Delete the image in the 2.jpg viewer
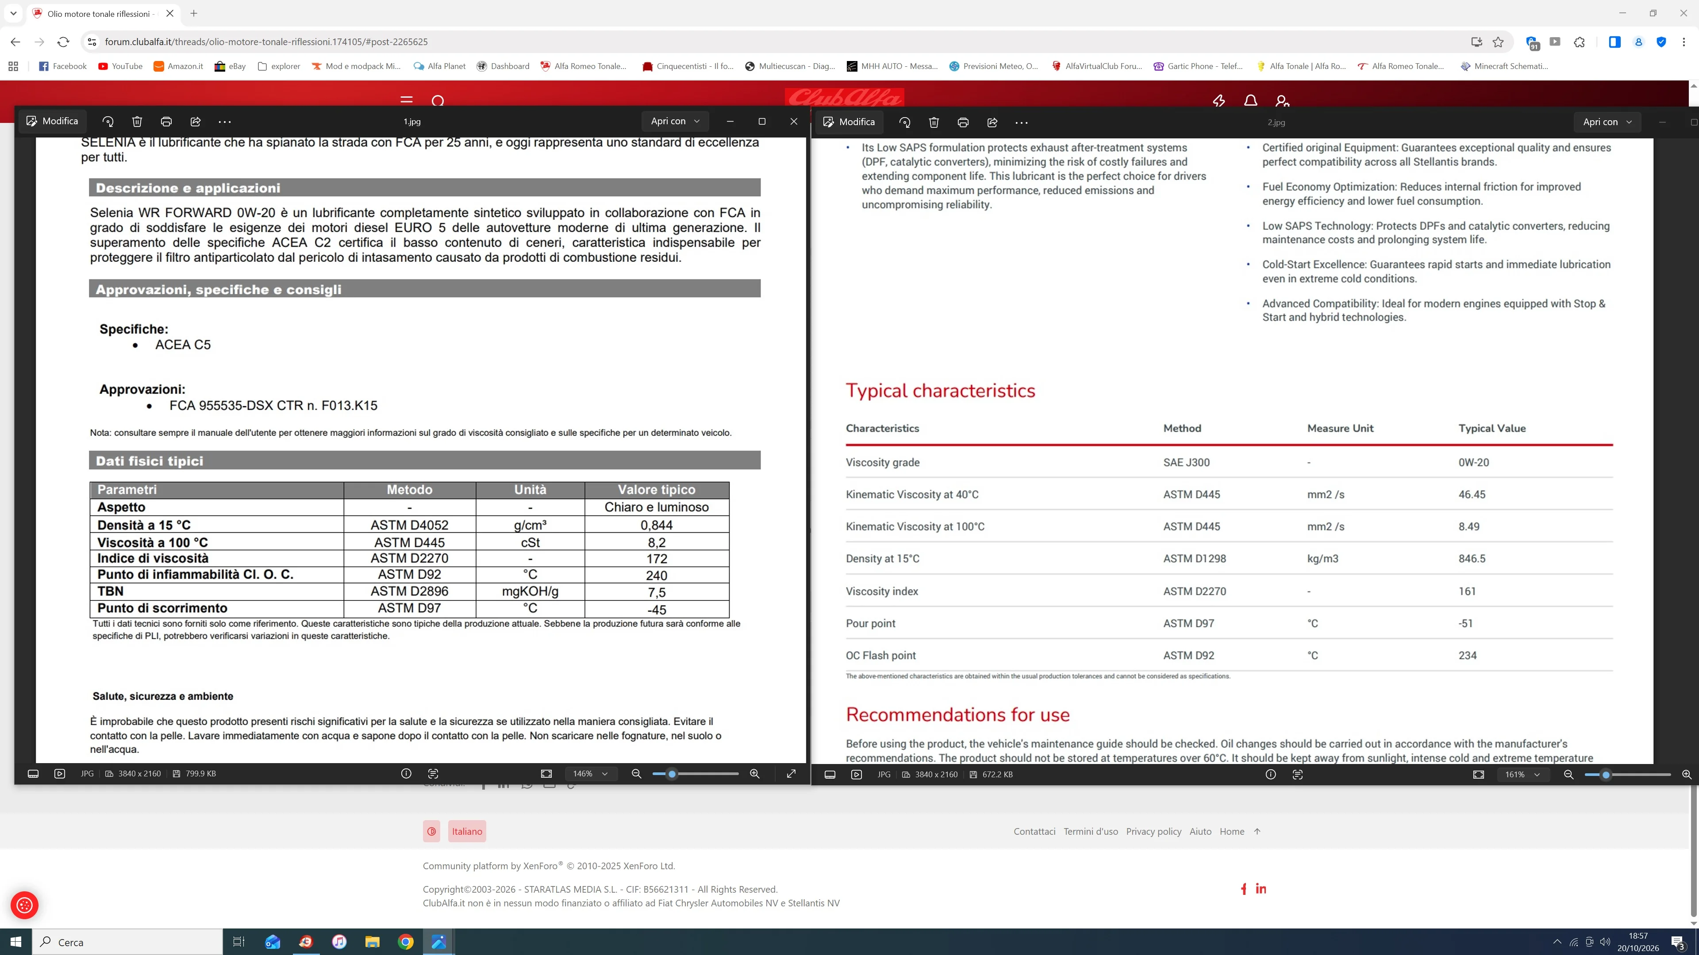This screenshot has width=1699, height=955. (934, 122)
